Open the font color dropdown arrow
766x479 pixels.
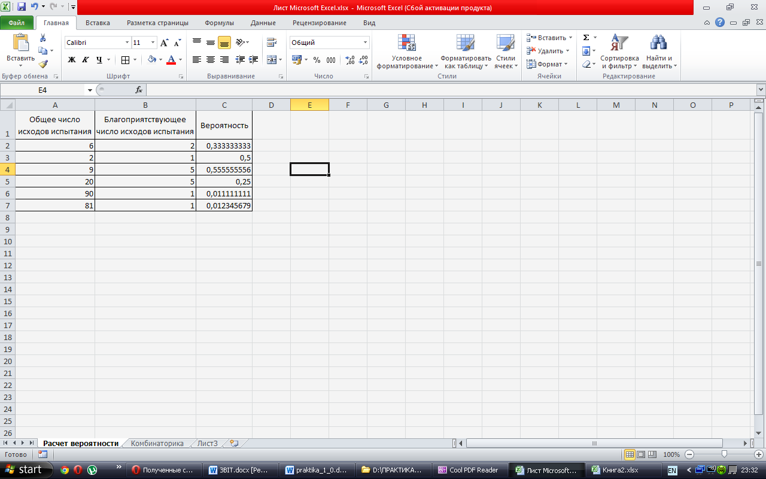coord(180,60)
